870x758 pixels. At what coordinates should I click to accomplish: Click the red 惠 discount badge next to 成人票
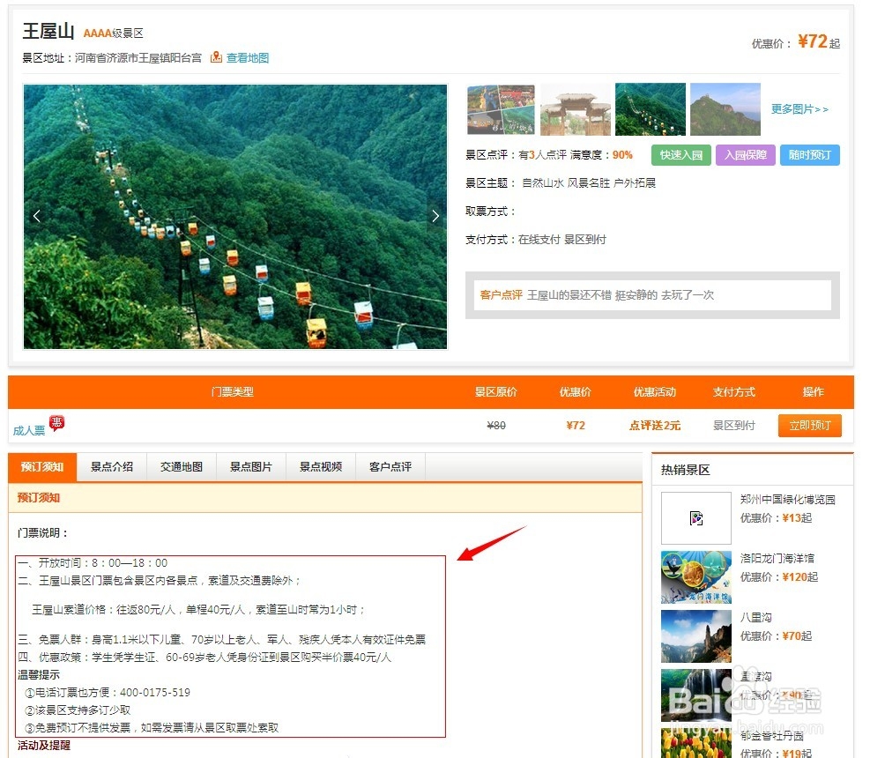[57, 423]
